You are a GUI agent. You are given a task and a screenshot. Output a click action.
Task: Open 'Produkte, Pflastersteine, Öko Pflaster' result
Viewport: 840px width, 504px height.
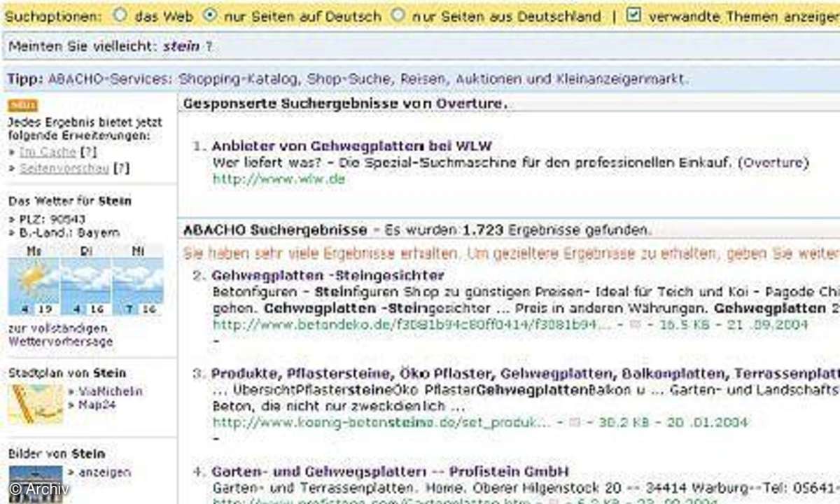[525, 373]
